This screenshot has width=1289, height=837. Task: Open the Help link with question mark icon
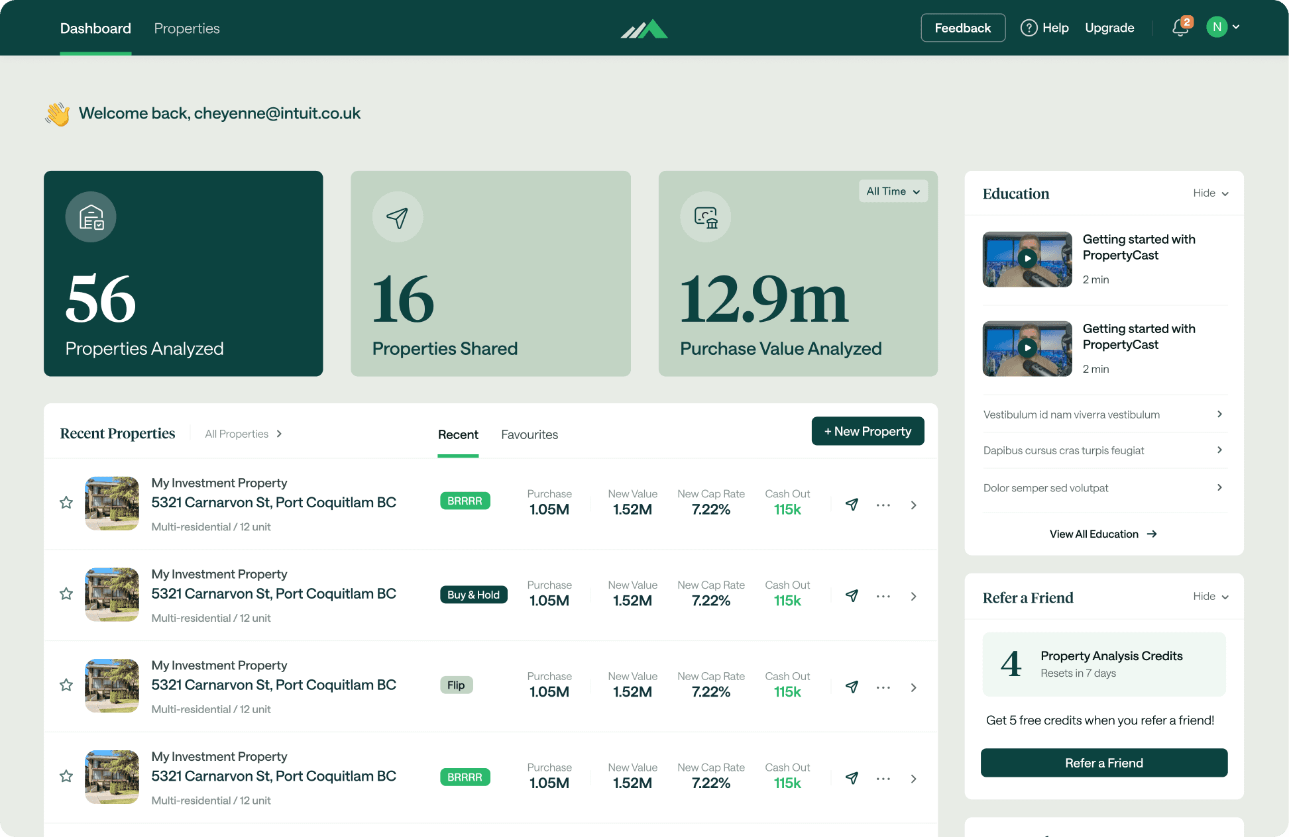coord(1044,28)
